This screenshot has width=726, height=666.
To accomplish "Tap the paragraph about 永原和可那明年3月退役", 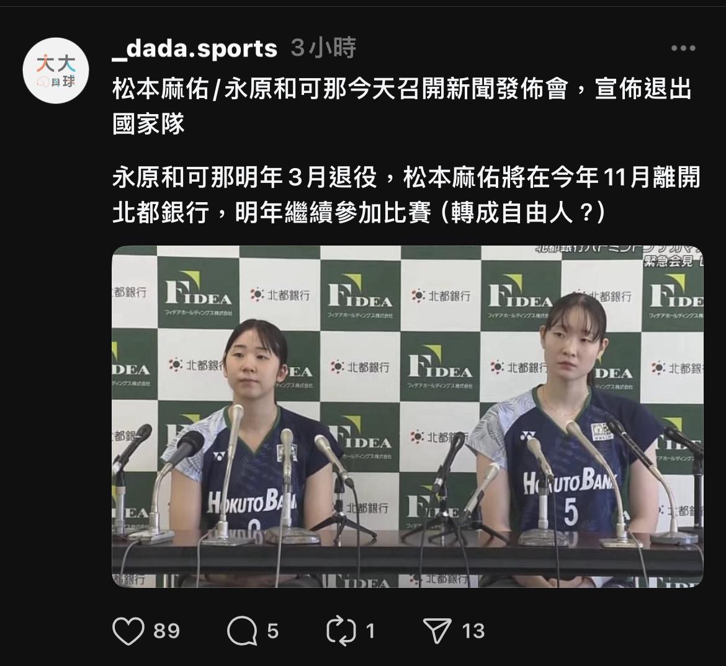I will point(406,195).
